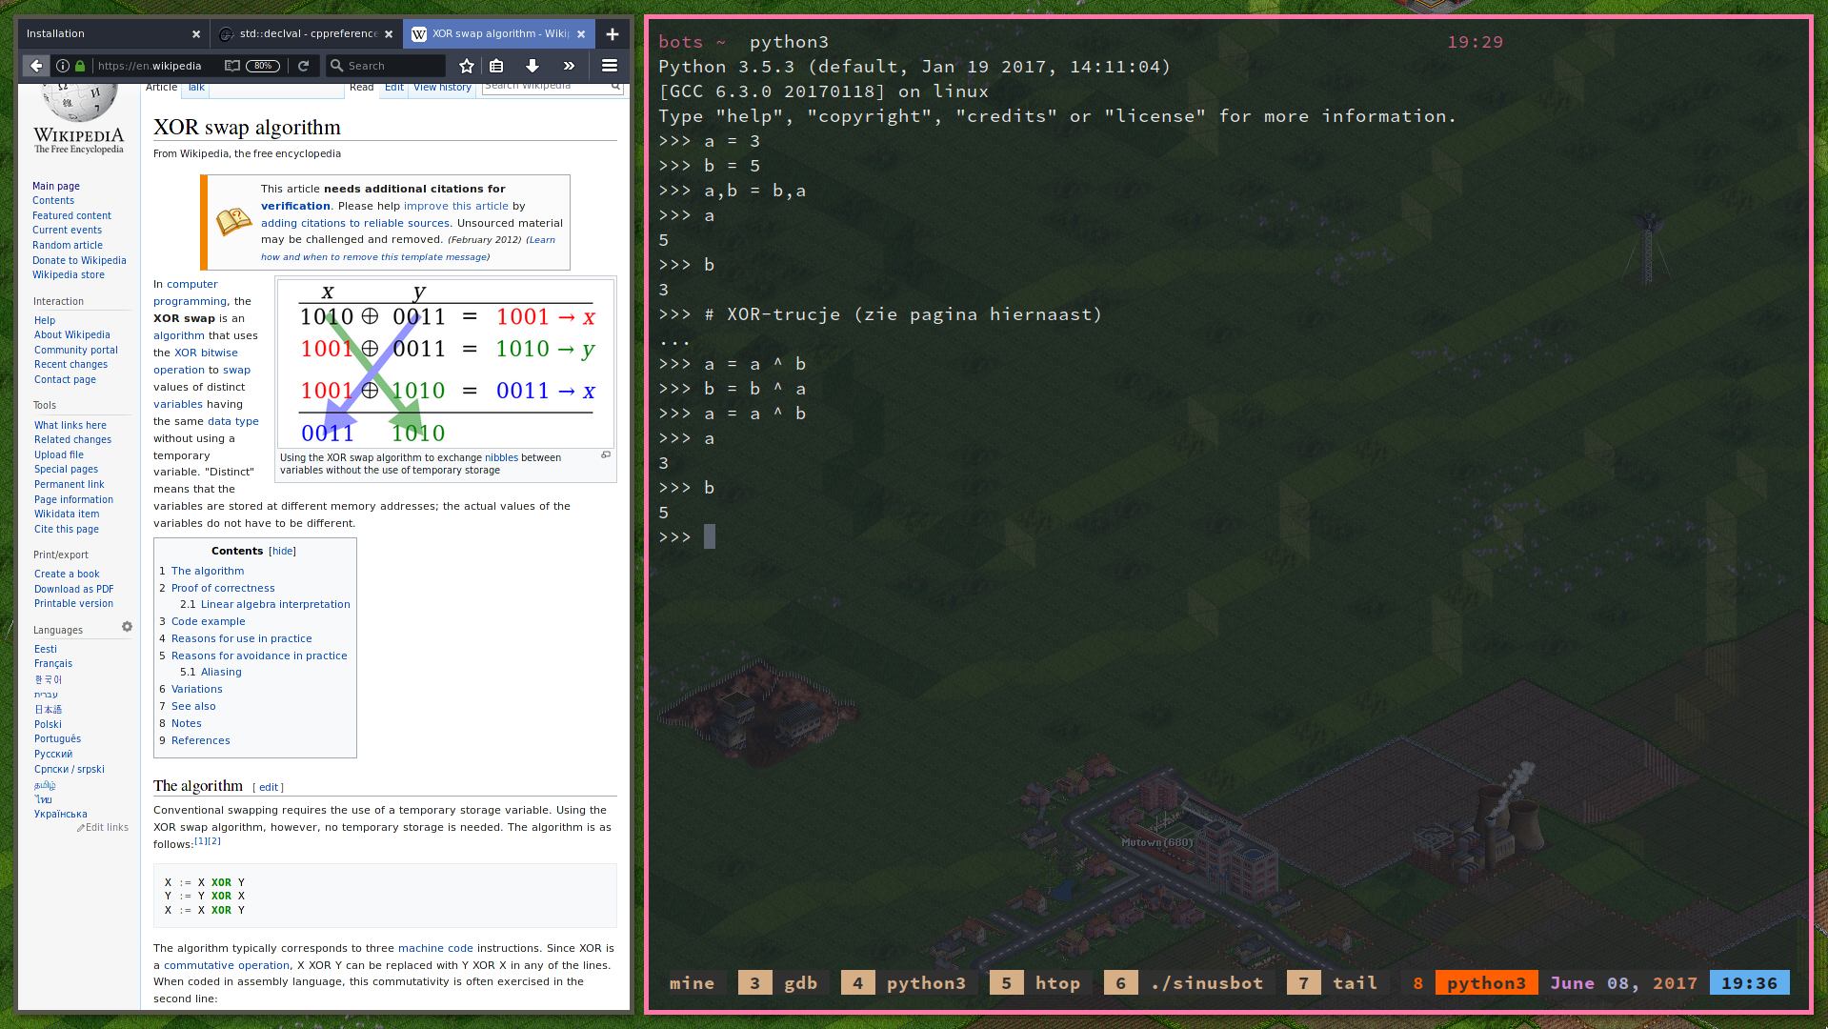Open the View history tab

[x=442, y=88]
